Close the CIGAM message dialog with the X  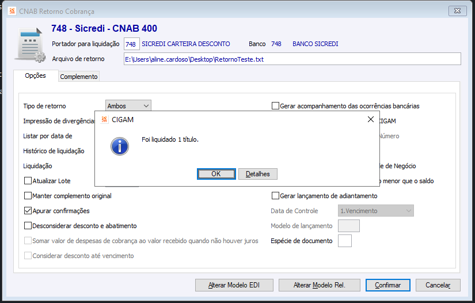click(370, 119)
